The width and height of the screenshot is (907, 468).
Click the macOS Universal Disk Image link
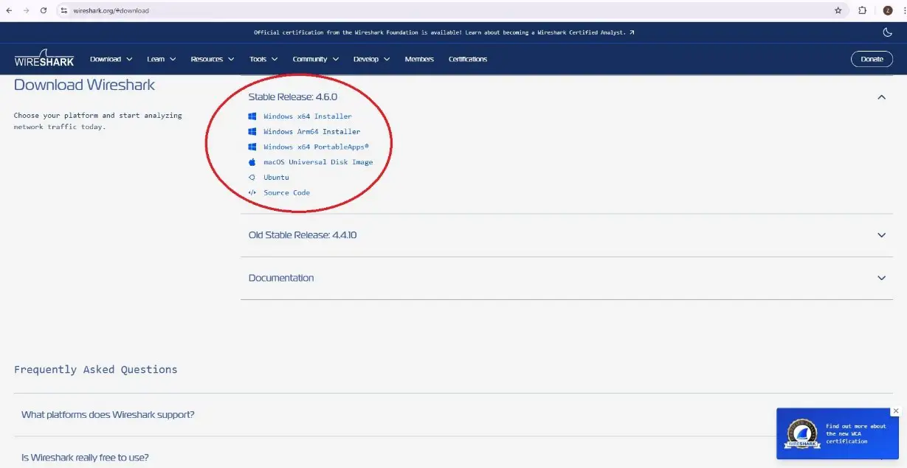pos(318,162)
